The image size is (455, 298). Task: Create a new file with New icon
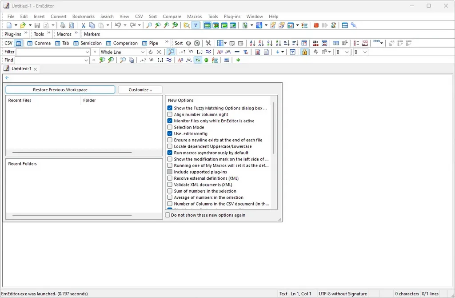9,25
